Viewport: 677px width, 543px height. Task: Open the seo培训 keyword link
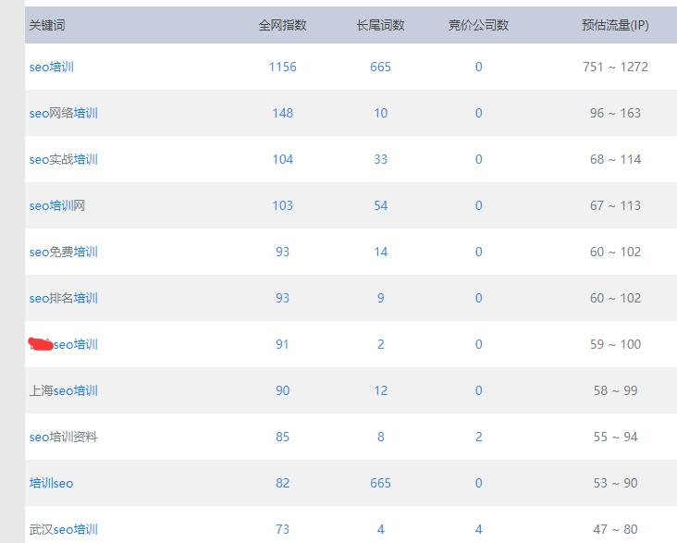click(51, 67)
